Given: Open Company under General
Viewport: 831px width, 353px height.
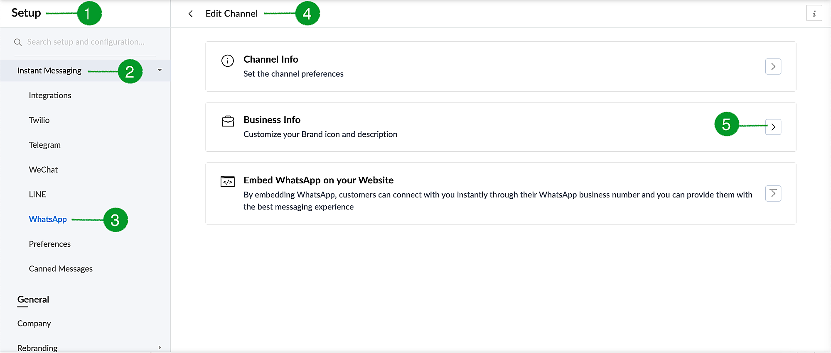Looking at the screenshot, I should click(34, 324).
